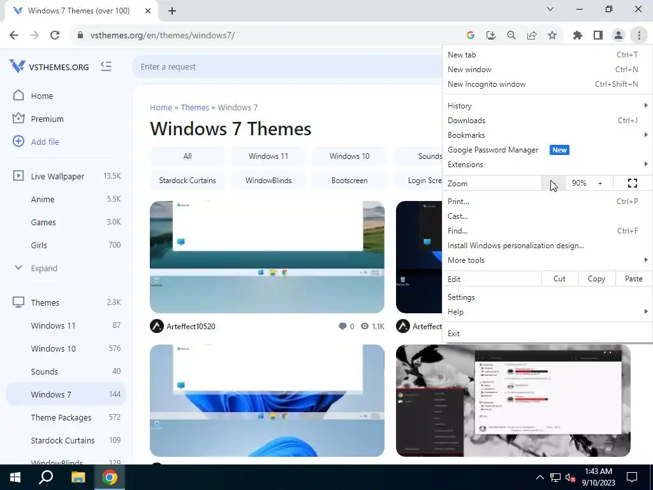Click the Home icon in sidebar

coord(18,96)
